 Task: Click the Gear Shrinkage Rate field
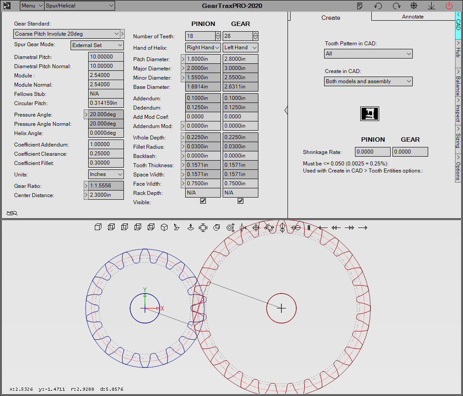click(410, 152)
